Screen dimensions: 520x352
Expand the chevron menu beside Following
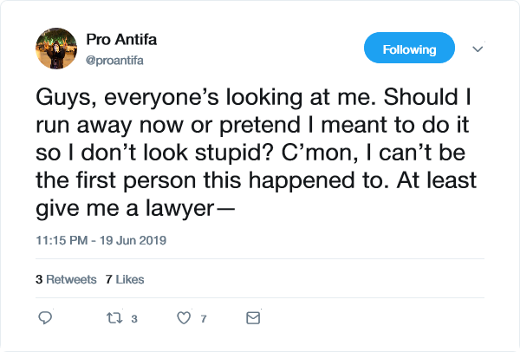click(477, 49)
